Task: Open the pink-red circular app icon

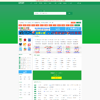Action: point(29,44)
